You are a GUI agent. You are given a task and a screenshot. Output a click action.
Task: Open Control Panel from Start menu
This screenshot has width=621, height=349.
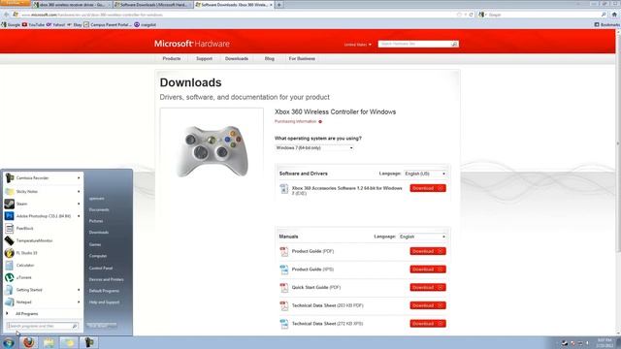tap(101, 268)
